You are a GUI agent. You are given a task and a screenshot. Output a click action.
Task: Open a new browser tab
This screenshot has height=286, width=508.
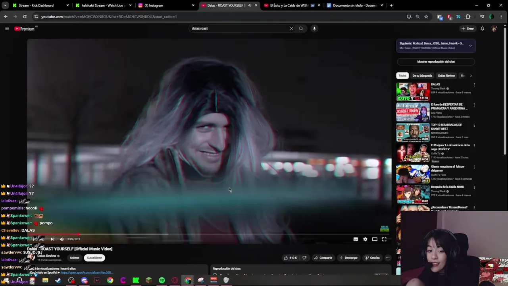tap(391, 6)
